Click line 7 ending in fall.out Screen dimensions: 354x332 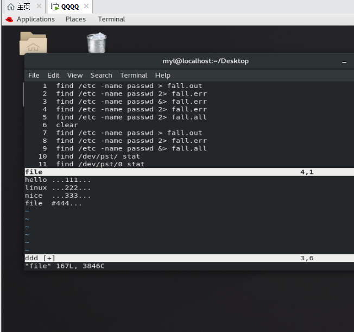pos(129,133)
